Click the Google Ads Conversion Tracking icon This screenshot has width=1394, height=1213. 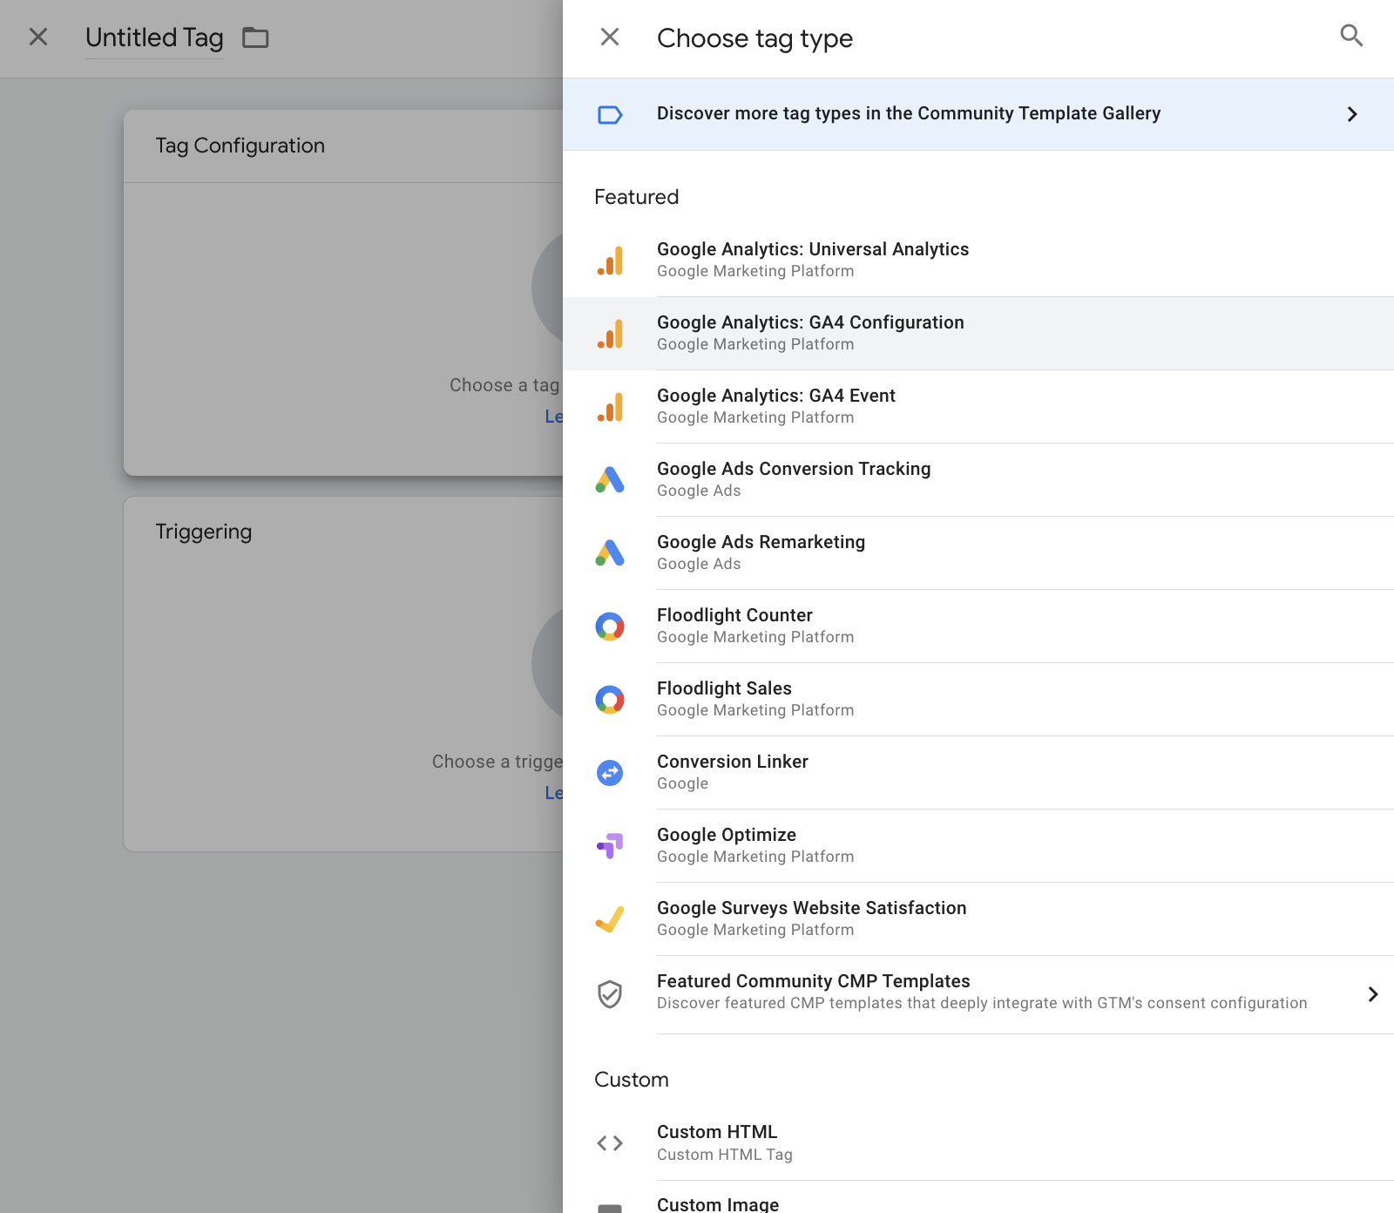pos(610,480)
